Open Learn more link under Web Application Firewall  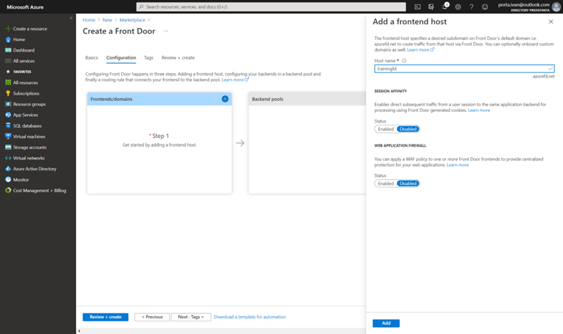coord(458,165)
